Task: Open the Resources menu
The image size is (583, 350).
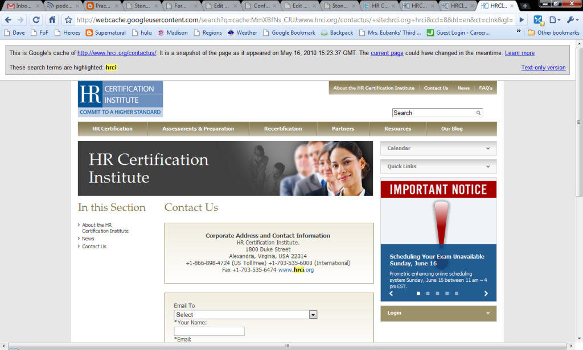Action: pos(398,129)
